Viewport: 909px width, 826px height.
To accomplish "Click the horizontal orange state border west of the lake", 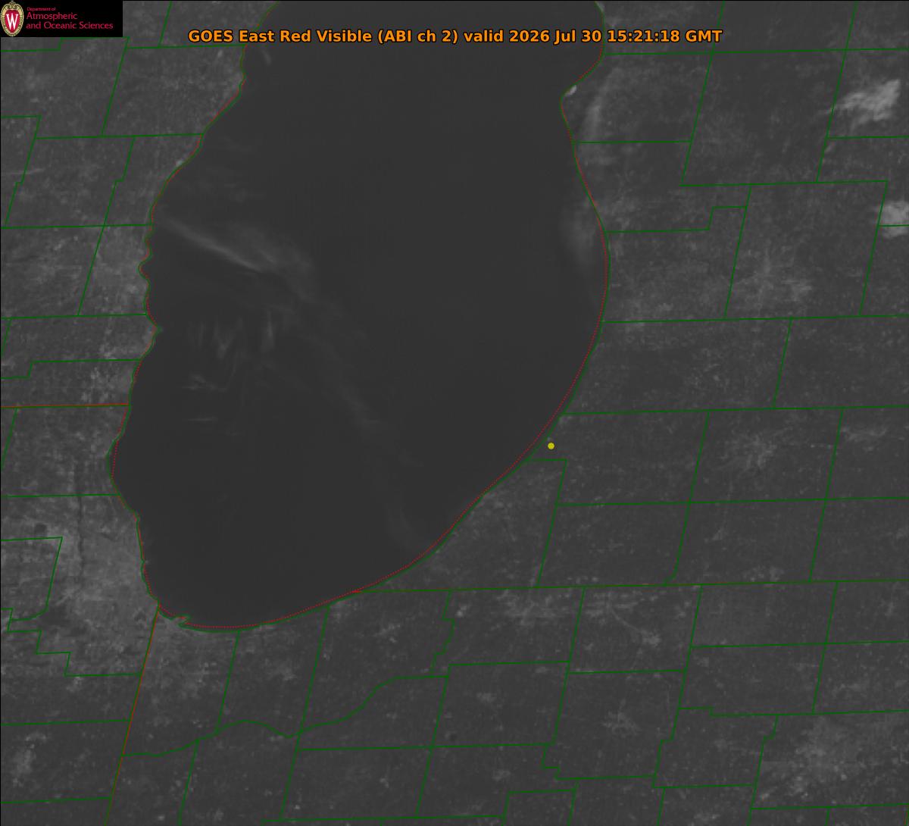I will tap(64, 405).
